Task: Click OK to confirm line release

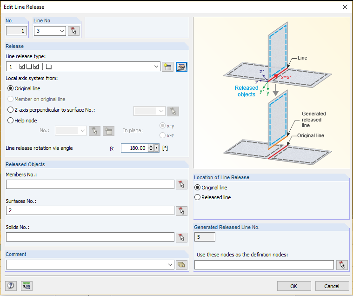Action: (294, 286)
